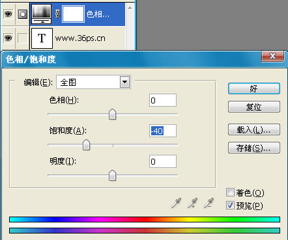Open the 编辑 全图 dropdown
Screen dimensions: 288x240
[93, 82]
